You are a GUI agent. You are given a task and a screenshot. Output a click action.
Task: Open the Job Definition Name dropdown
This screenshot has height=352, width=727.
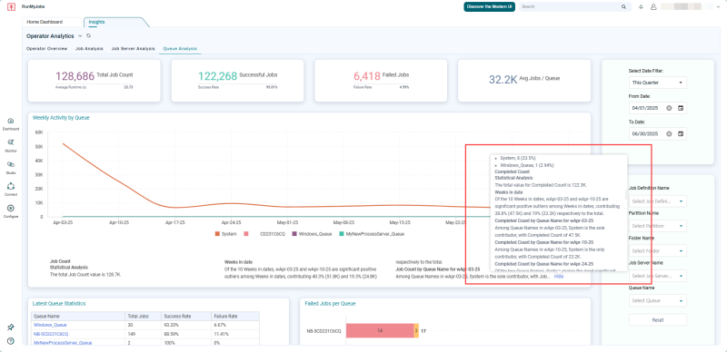(x=657, y=201)
